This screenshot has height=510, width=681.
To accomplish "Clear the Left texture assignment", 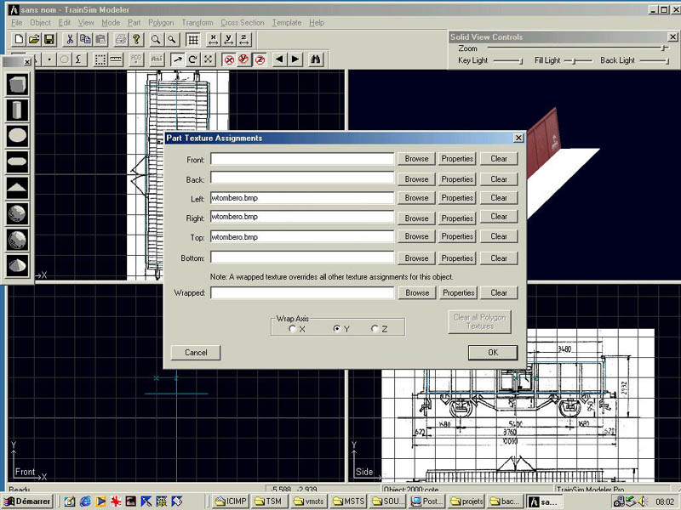I will point(499,198).
